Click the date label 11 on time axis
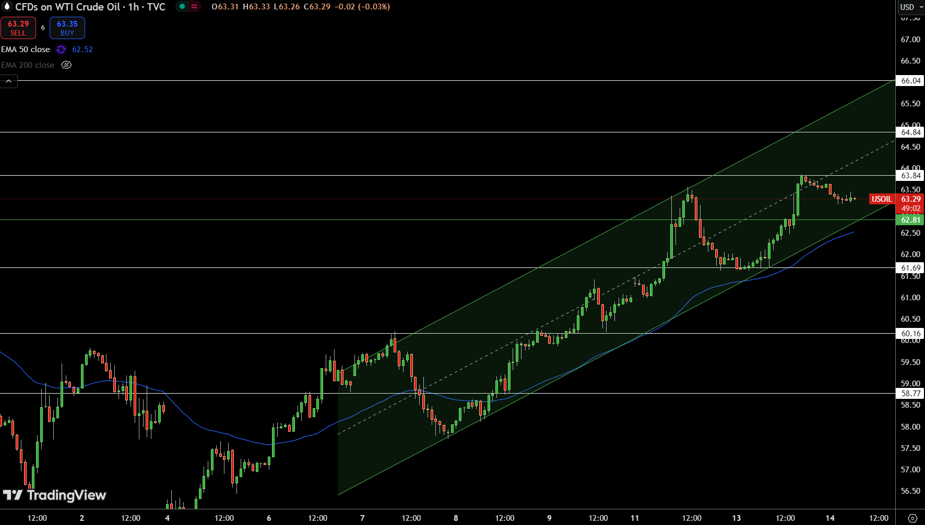The width and height of the screenshot is (925, 525). (635, 518)
